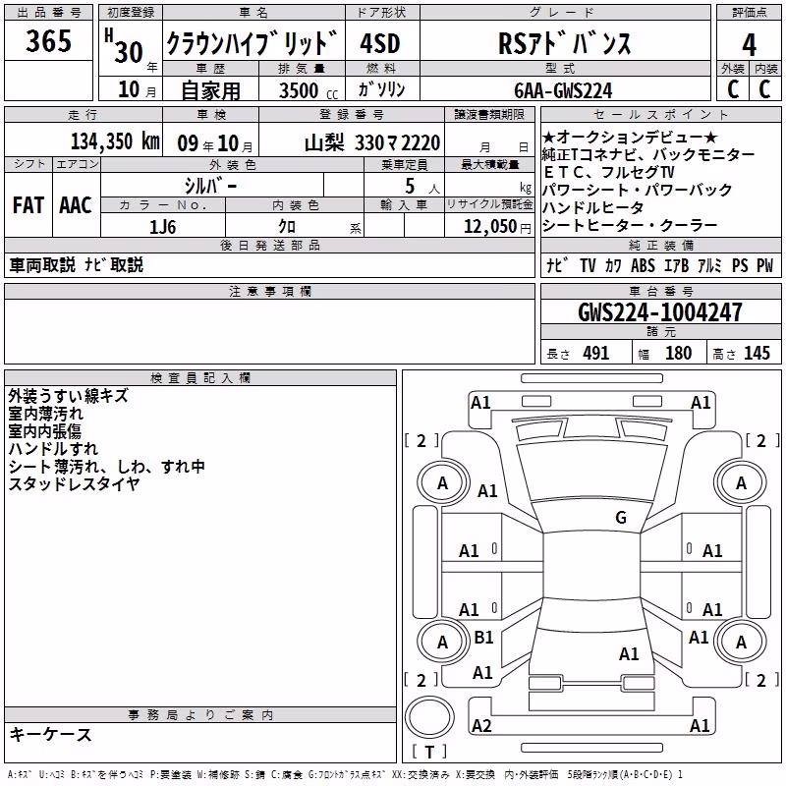Click the office notice キーケース

[50, 734]
